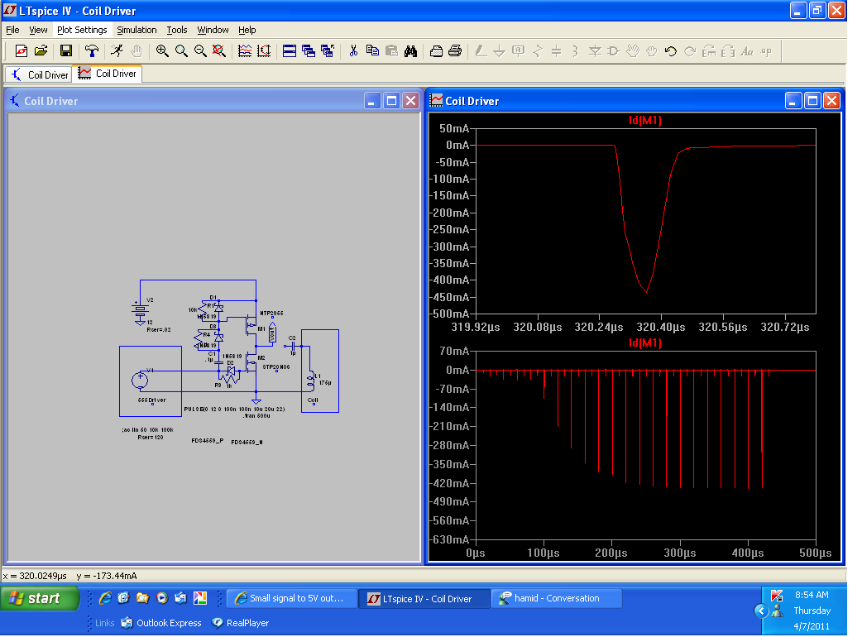
Task: Click the Windows Start button
Action: (x=40, y=598)
